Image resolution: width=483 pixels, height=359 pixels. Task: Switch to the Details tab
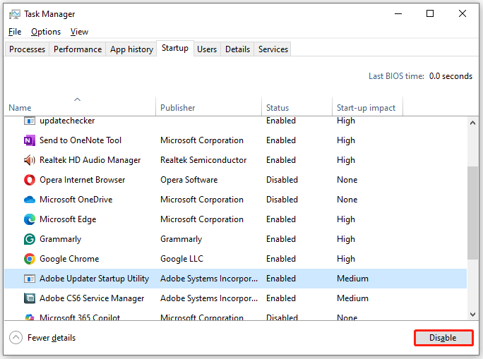(237, 49)
